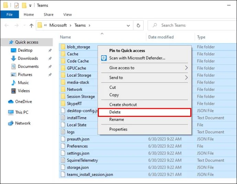The image size is (237, 184).
Task: Open Downloads in the navigation pane
Action: coord(28,58)
